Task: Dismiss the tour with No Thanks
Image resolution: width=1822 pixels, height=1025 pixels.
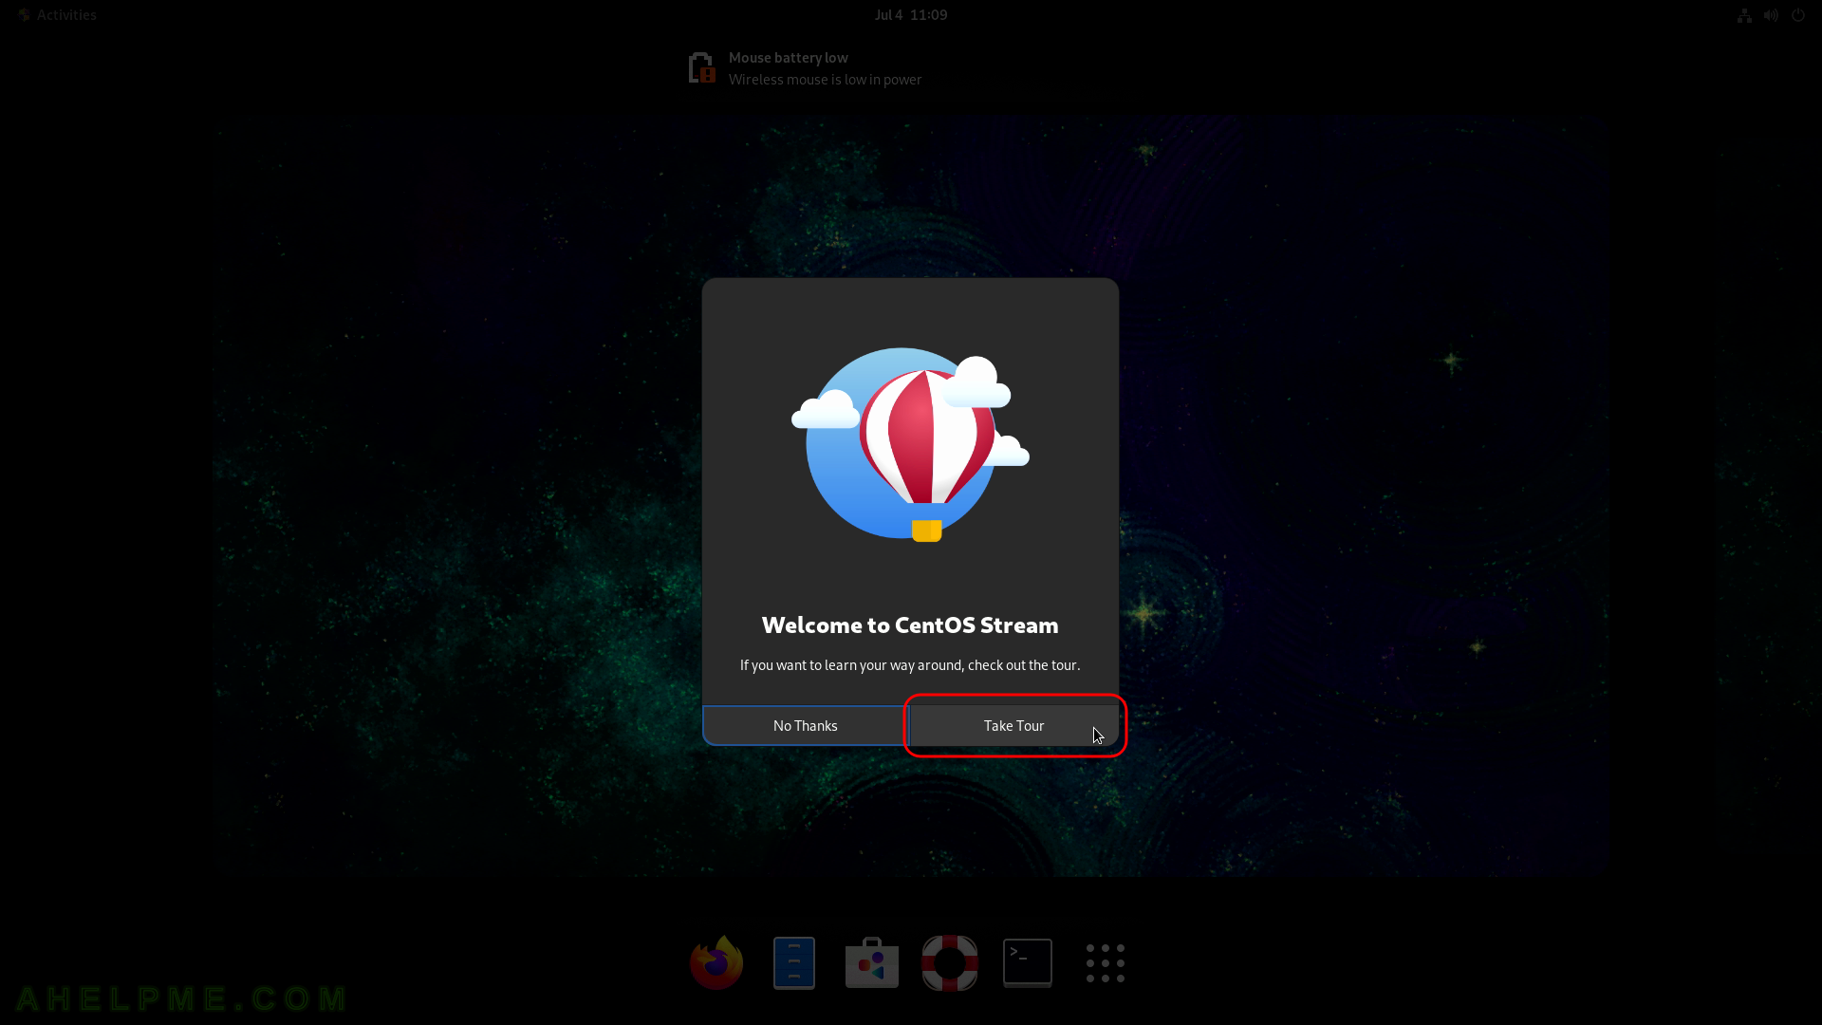Action: [805, 725]
